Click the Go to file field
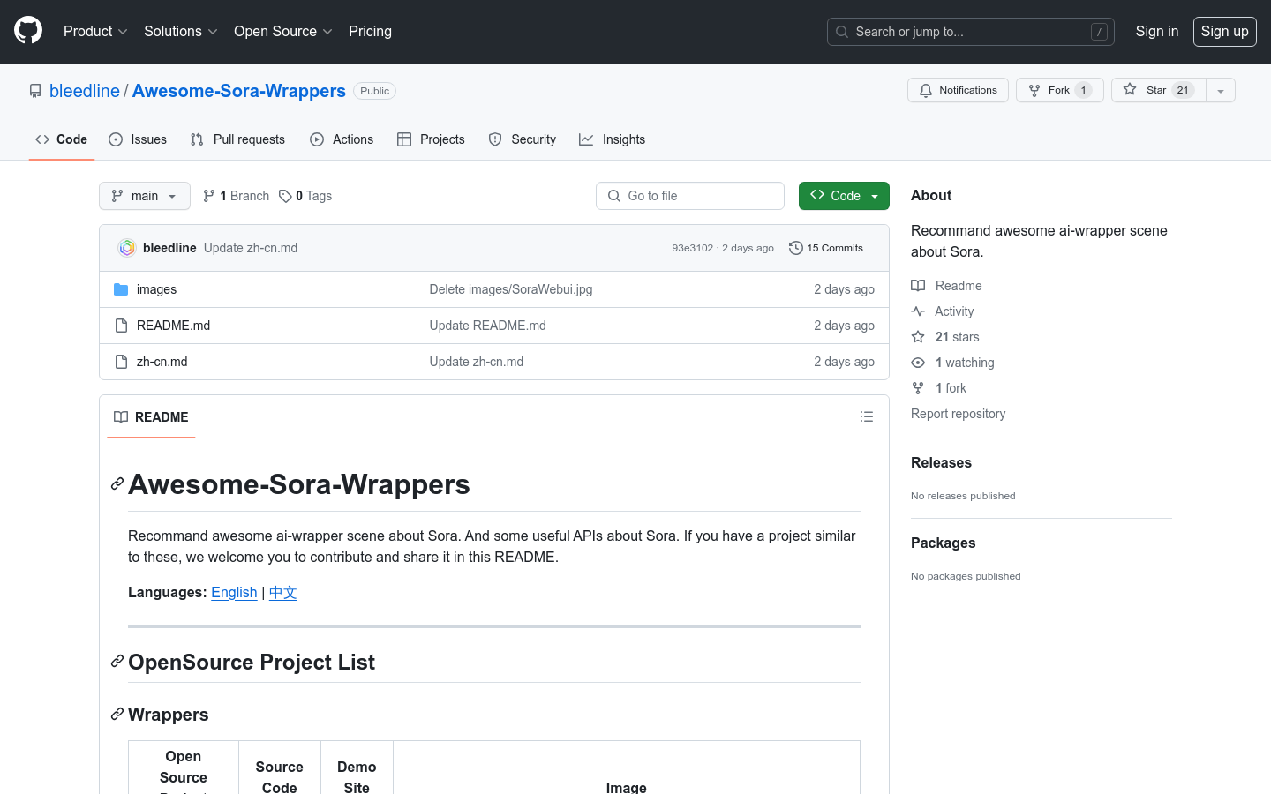This screenshot has height=794, width=1271. 690,196
